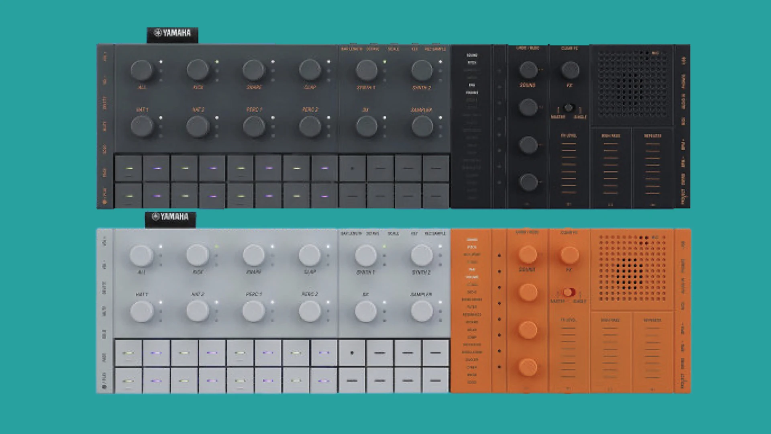Click the orange speaker grille
This screenshot has width=771, height=434.
(632, 268)
